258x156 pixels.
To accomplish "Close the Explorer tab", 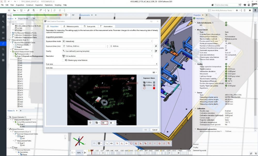I will coord(15,19).
